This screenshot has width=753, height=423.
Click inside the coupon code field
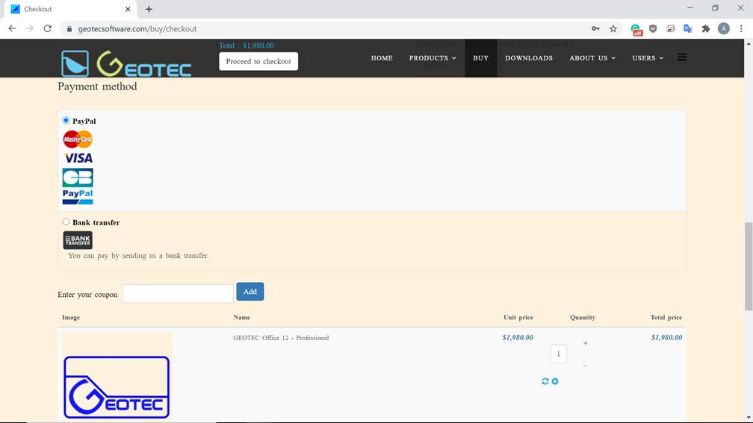178,293
